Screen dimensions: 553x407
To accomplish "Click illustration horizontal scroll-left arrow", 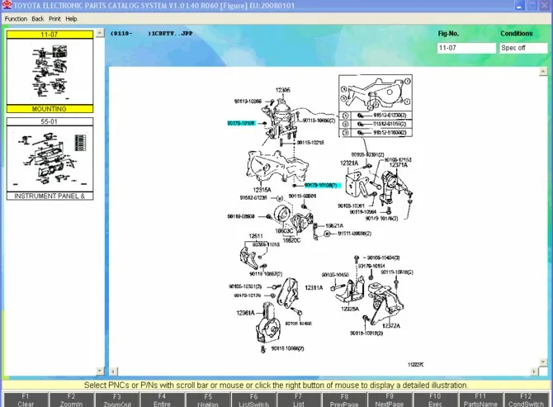I will [113, 372].
